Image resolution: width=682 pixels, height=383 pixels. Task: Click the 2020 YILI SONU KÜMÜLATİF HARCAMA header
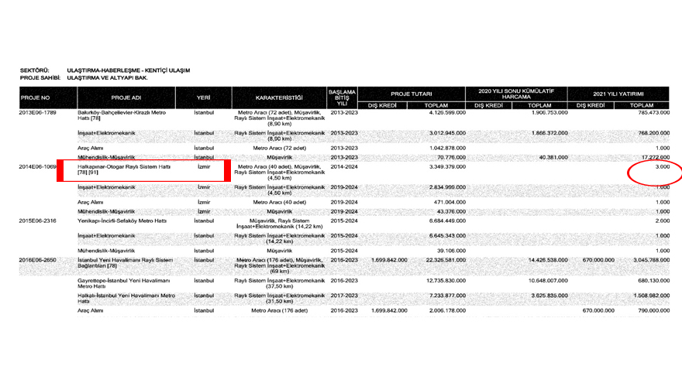[516, 92]
